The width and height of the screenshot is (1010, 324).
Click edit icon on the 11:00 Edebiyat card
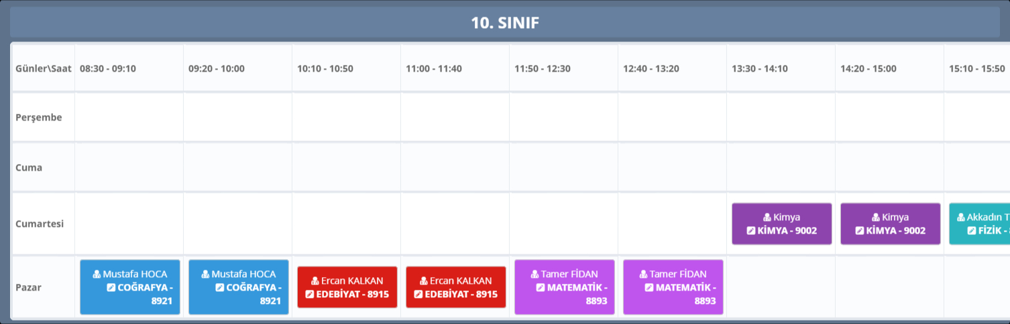(418, 295)
